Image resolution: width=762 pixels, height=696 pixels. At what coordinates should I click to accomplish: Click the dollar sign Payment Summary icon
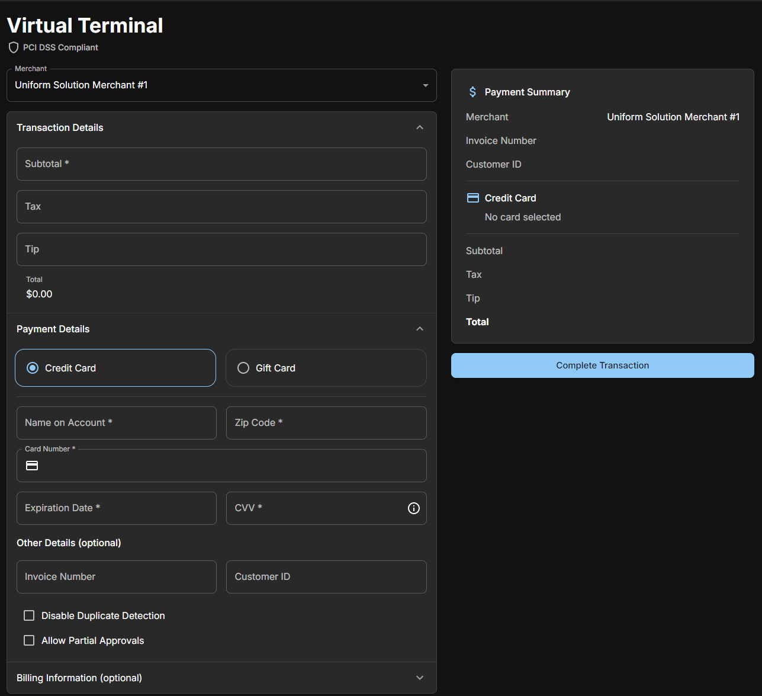[472, 92]
